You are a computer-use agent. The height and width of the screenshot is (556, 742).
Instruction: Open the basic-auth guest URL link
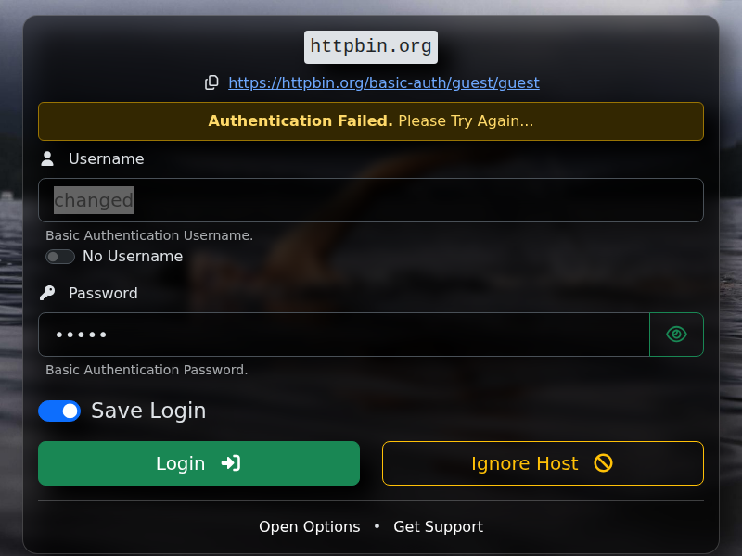coord(384,82)
